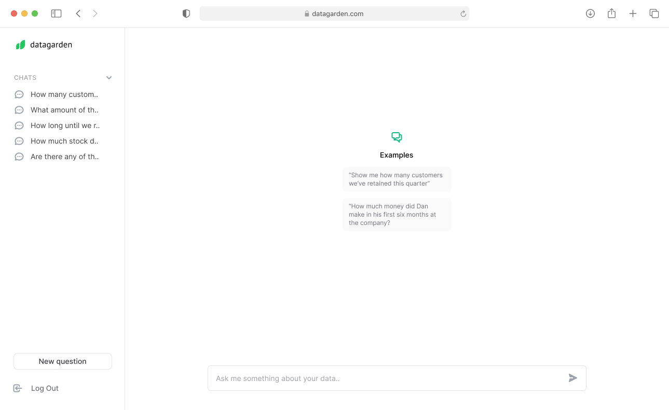669x410 pixels.
Task: Click chat bubble icon beside 'What amount of th..'
Action: coord(19,110)
